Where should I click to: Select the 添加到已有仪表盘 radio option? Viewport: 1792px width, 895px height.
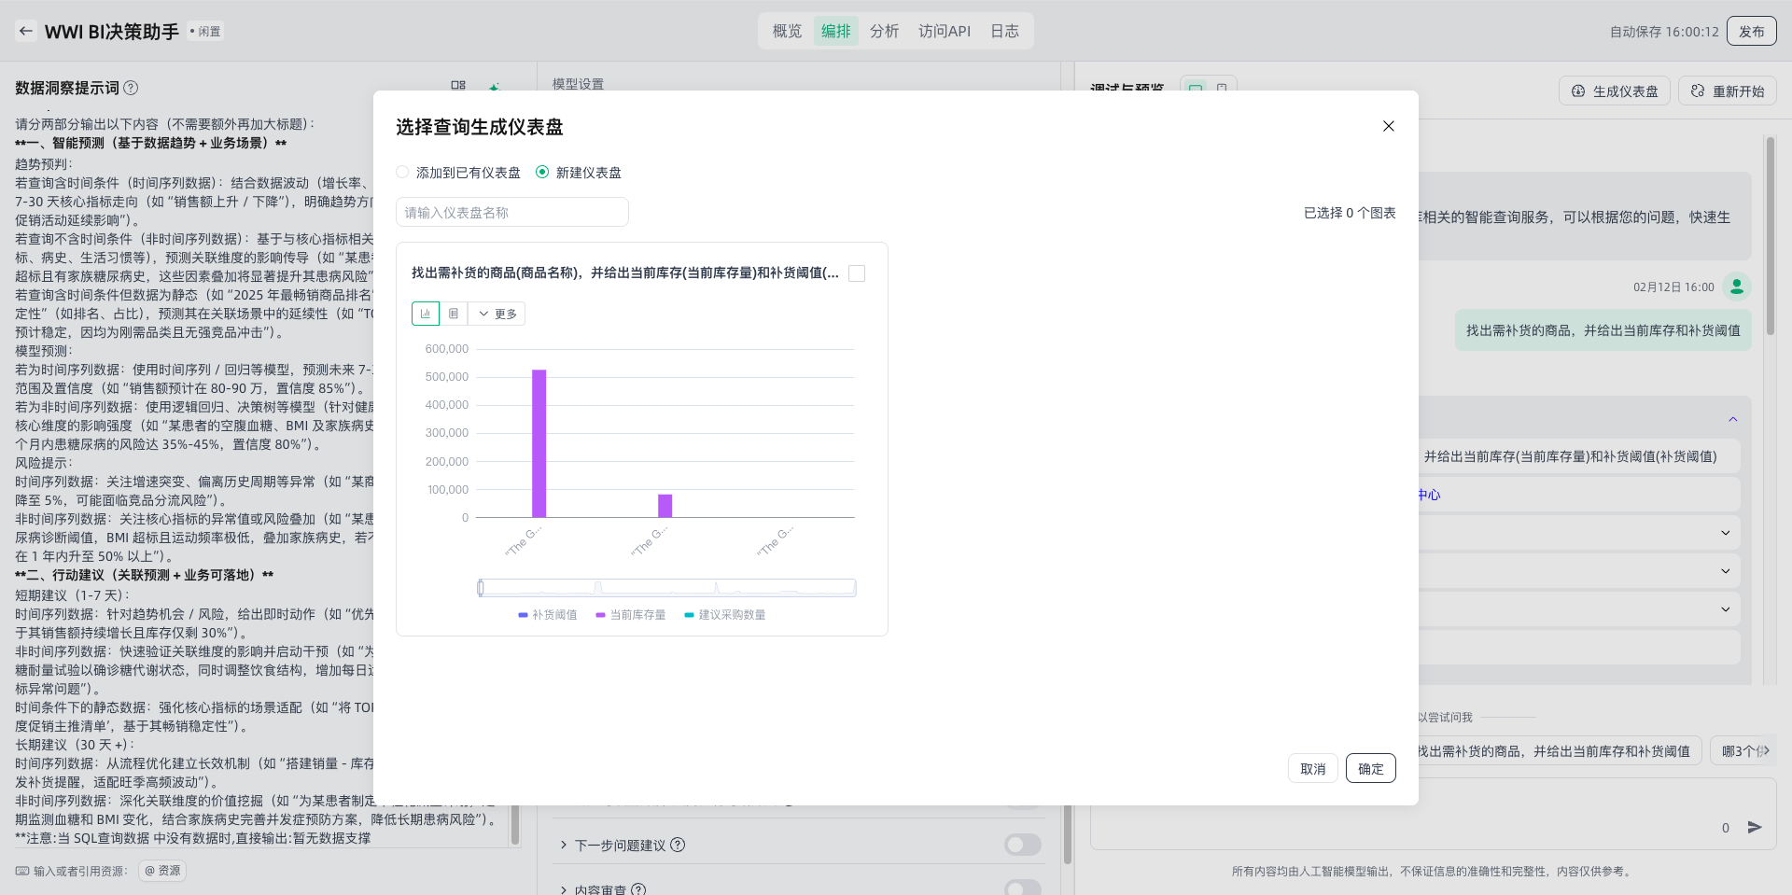pyautogui.click(x=403, y=173)
